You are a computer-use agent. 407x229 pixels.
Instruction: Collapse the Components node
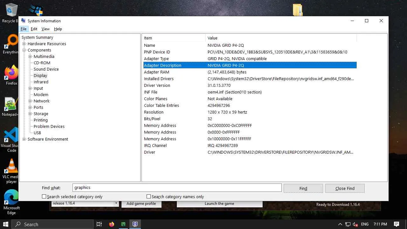point(24,50)
